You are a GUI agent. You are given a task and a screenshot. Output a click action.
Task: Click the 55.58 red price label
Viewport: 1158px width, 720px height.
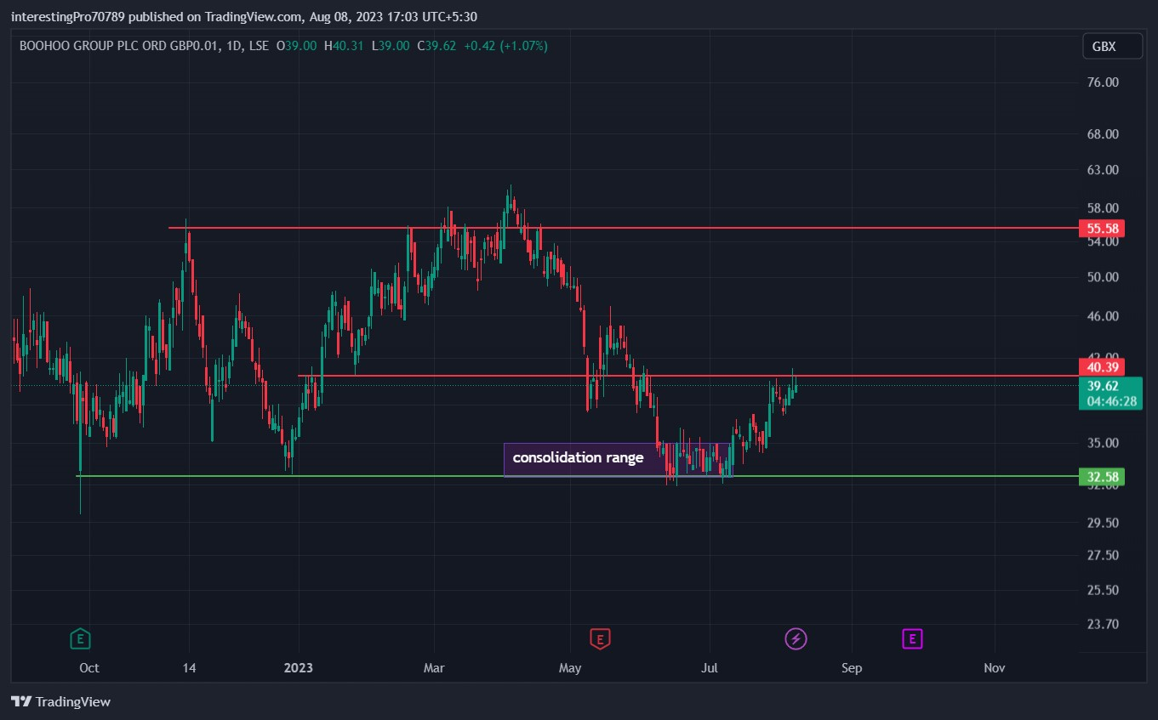[x=1102, y=228]
